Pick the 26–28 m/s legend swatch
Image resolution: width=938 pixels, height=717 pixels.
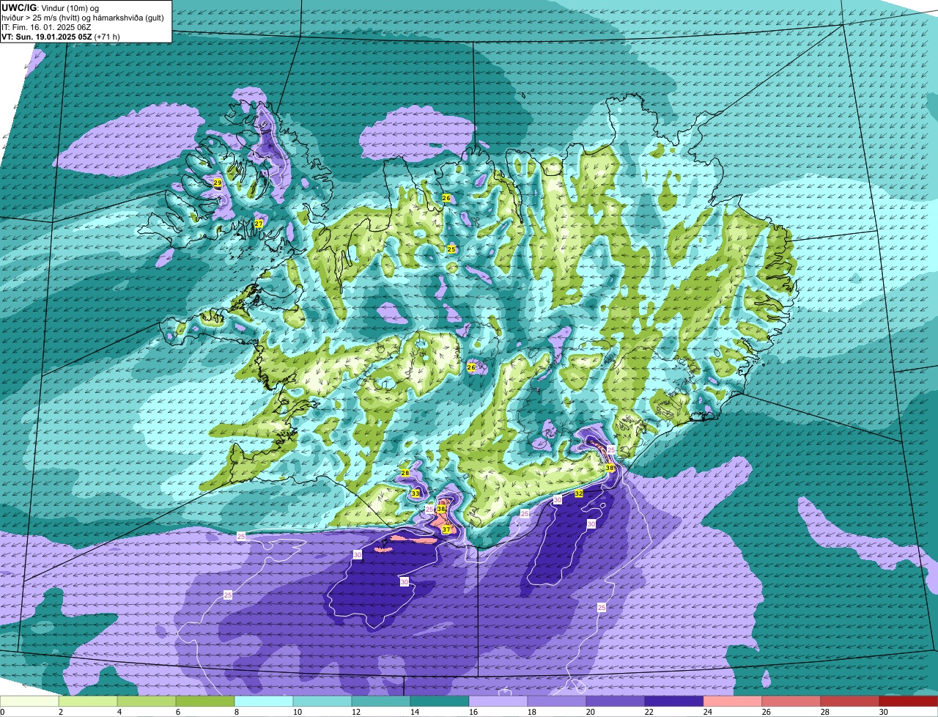pos(791,701)
